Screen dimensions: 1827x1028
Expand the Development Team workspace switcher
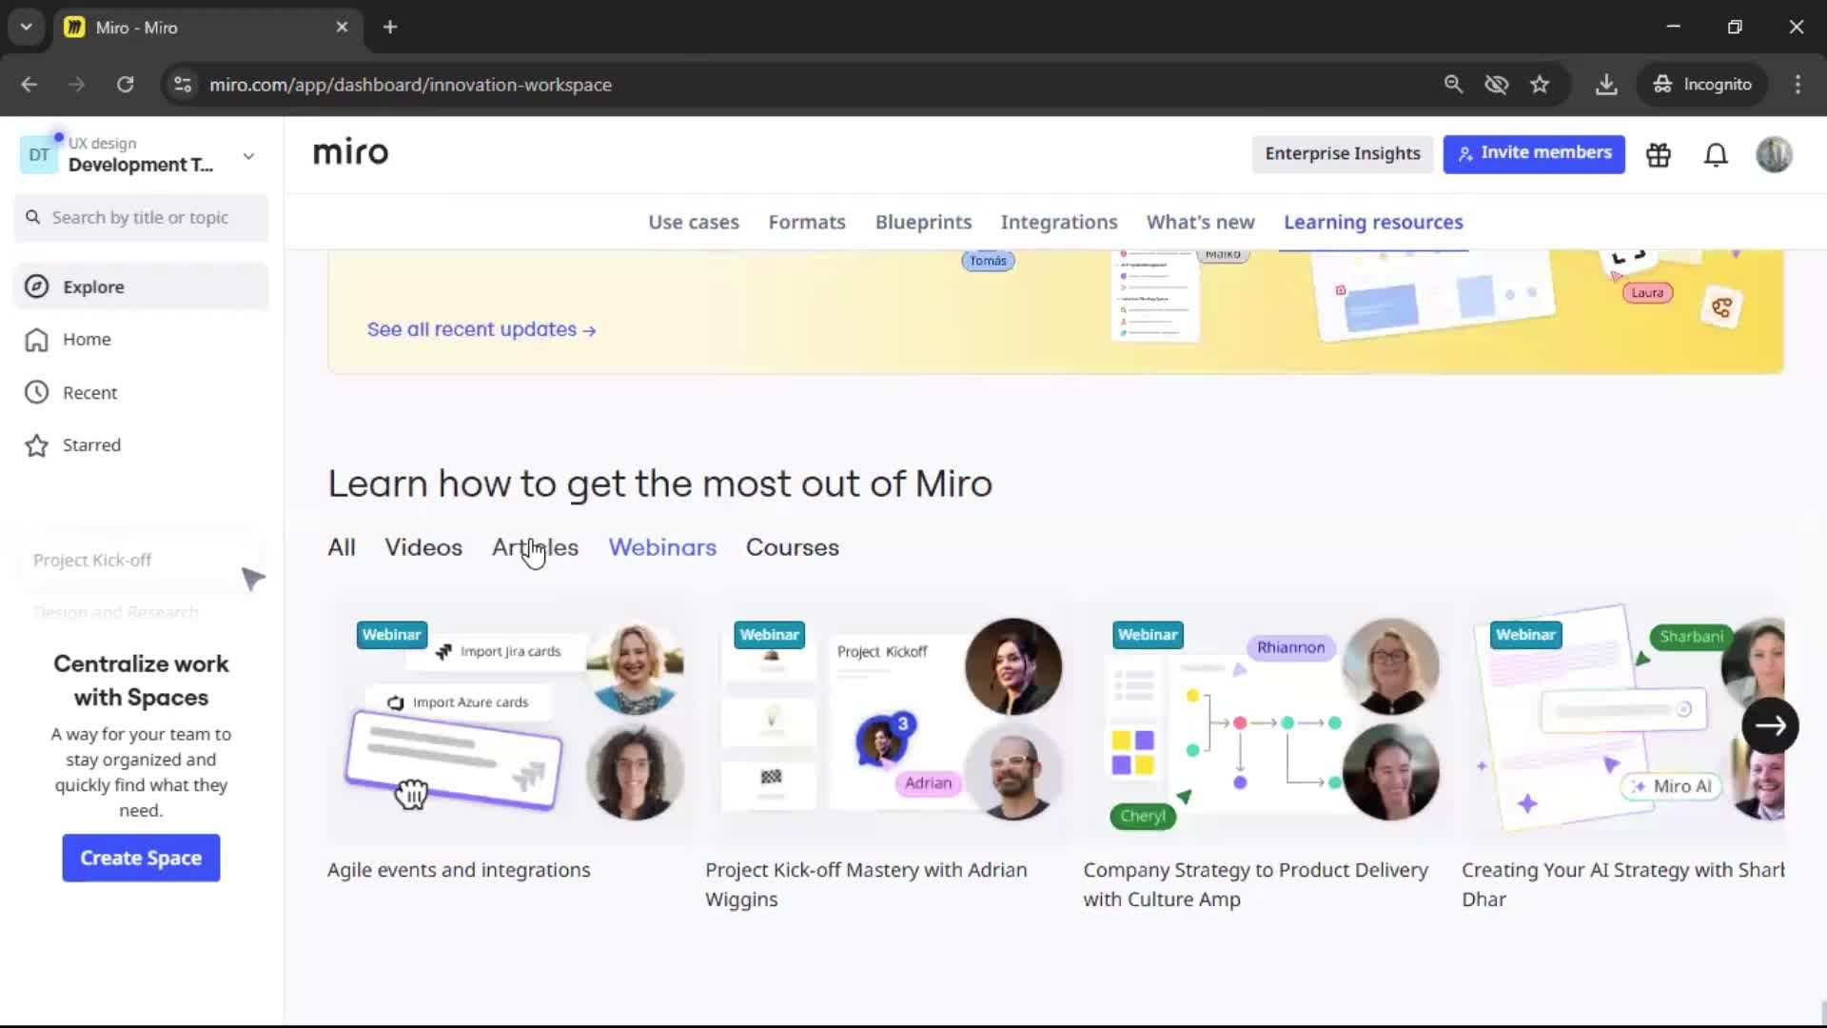(248, 156)
